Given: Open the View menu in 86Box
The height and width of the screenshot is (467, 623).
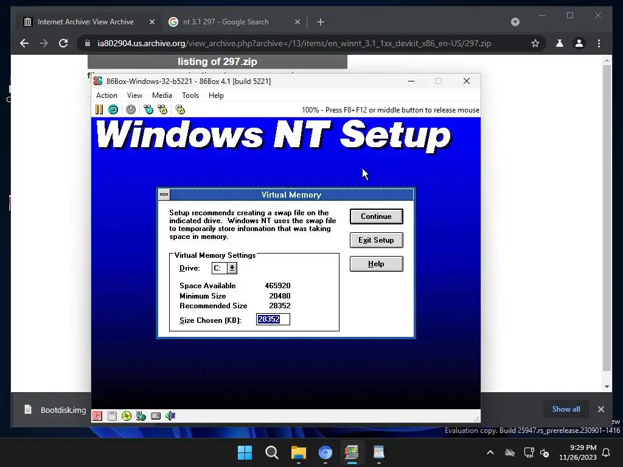Looking at the screenshot, I should click(x=134, y=95).
